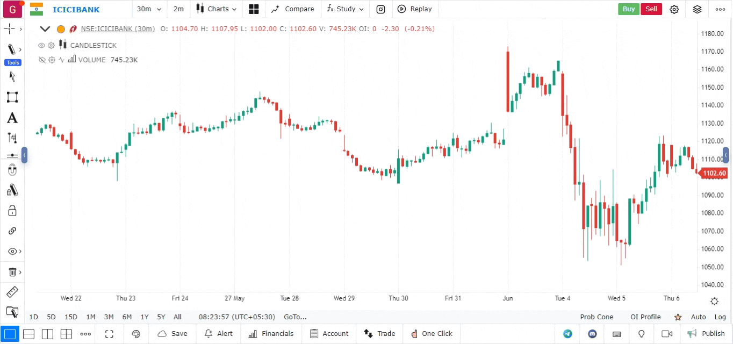Show the hidden VOLUME indicator
The width and height of the screenshot is (733, 344).
tap(41, 60)
